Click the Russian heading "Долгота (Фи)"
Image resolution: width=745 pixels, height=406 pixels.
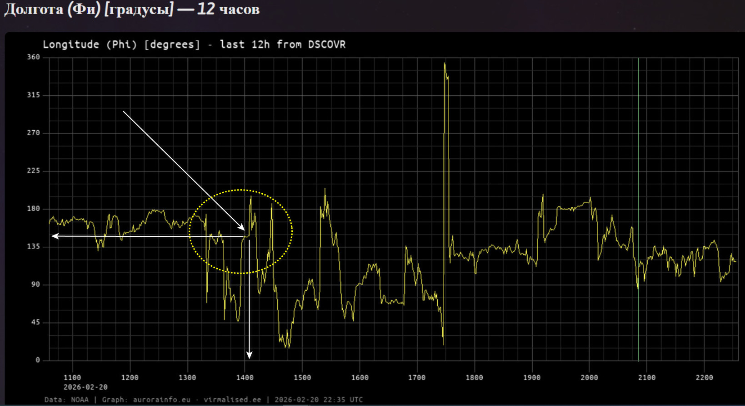[52, 9]
